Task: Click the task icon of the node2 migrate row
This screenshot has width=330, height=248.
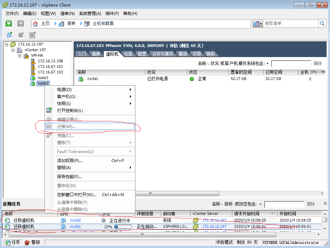Action: pyautogui.click(x=7, y=220)
